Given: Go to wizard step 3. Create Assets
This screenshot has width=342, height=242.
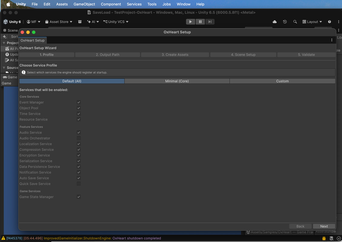Looking at the screenshot, I should 175,55.
